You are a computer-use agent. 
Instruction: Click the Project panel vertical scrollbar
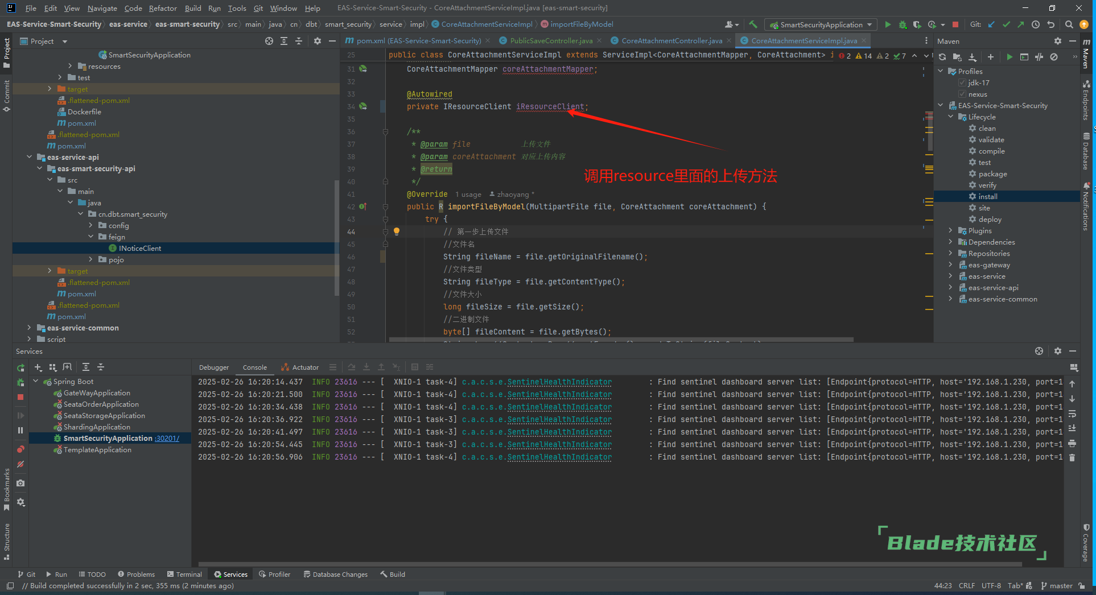click(337, 238)
